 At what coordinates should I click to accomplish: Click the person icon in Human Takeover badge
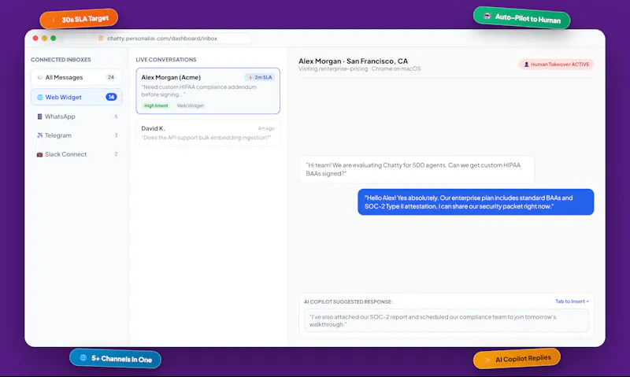coord(526,65)
